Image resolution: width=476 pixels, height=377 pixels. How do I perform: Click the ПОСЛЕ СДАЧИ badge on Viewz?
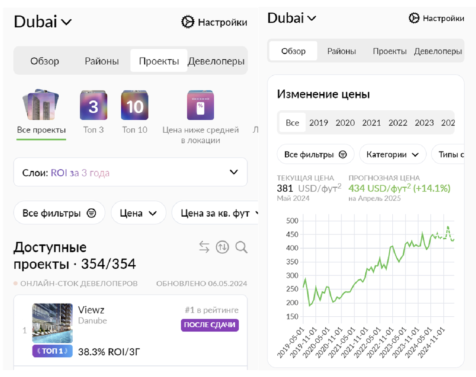coord(209,325)
